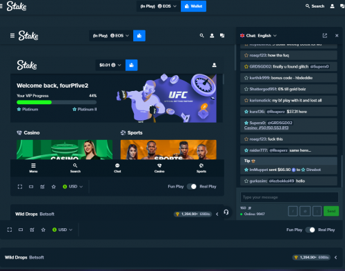345x271 pixels.
Task: Open the hamburger menu beside the middle Stake logo
Action: pos(12,36)
